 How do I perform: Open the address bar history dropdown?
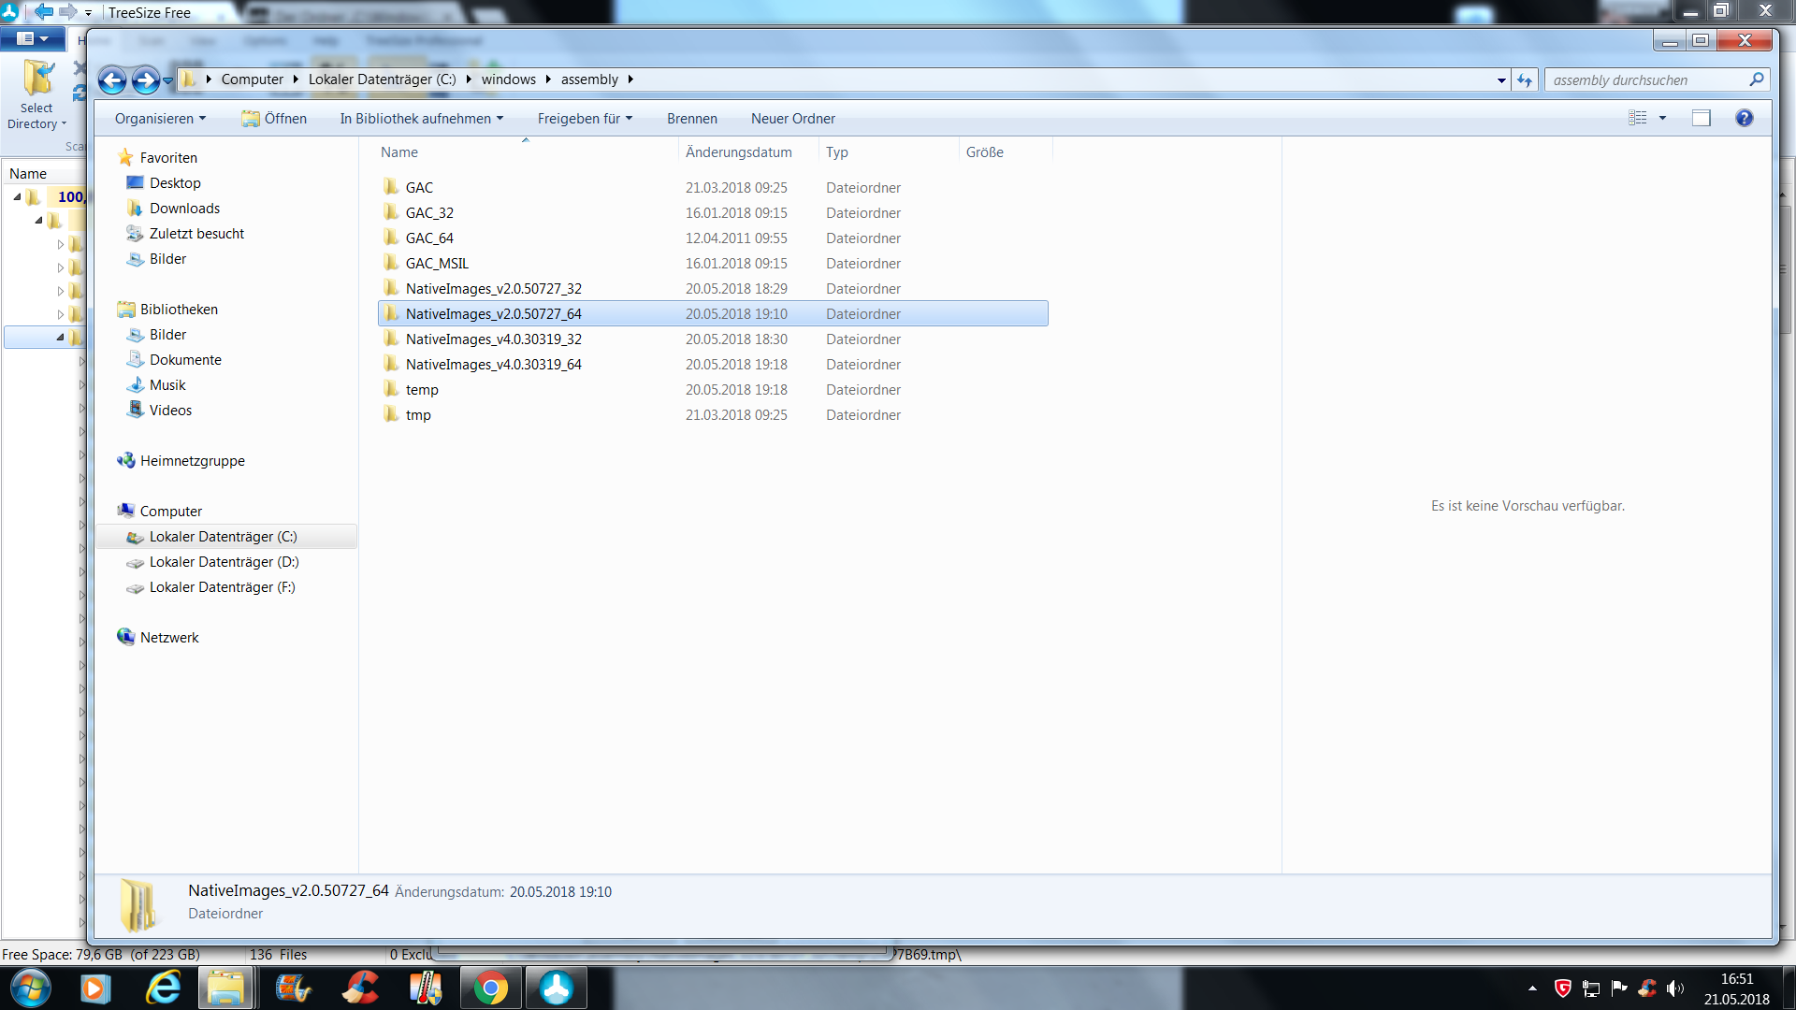tap(1501, 80)
